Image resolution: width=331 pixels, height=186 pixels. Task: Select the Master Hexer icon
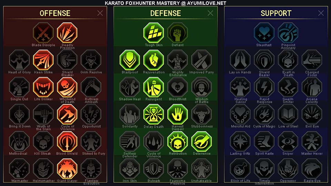(312, 142)
